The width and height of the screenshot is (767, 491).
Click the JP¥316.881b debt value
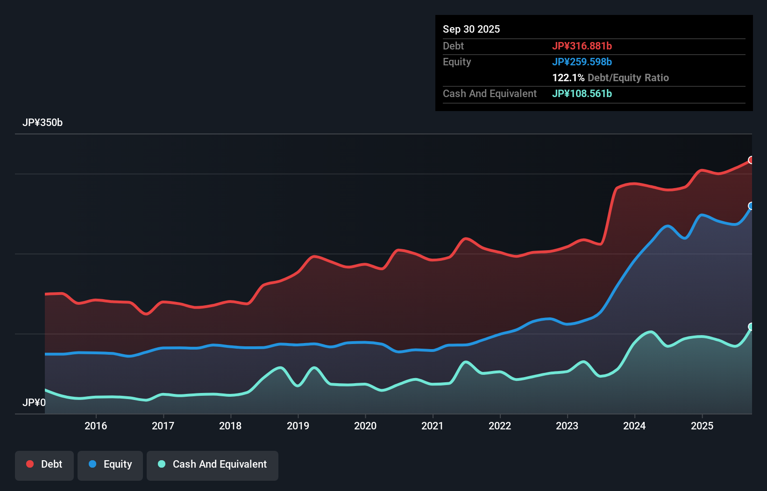click(582, 46)
